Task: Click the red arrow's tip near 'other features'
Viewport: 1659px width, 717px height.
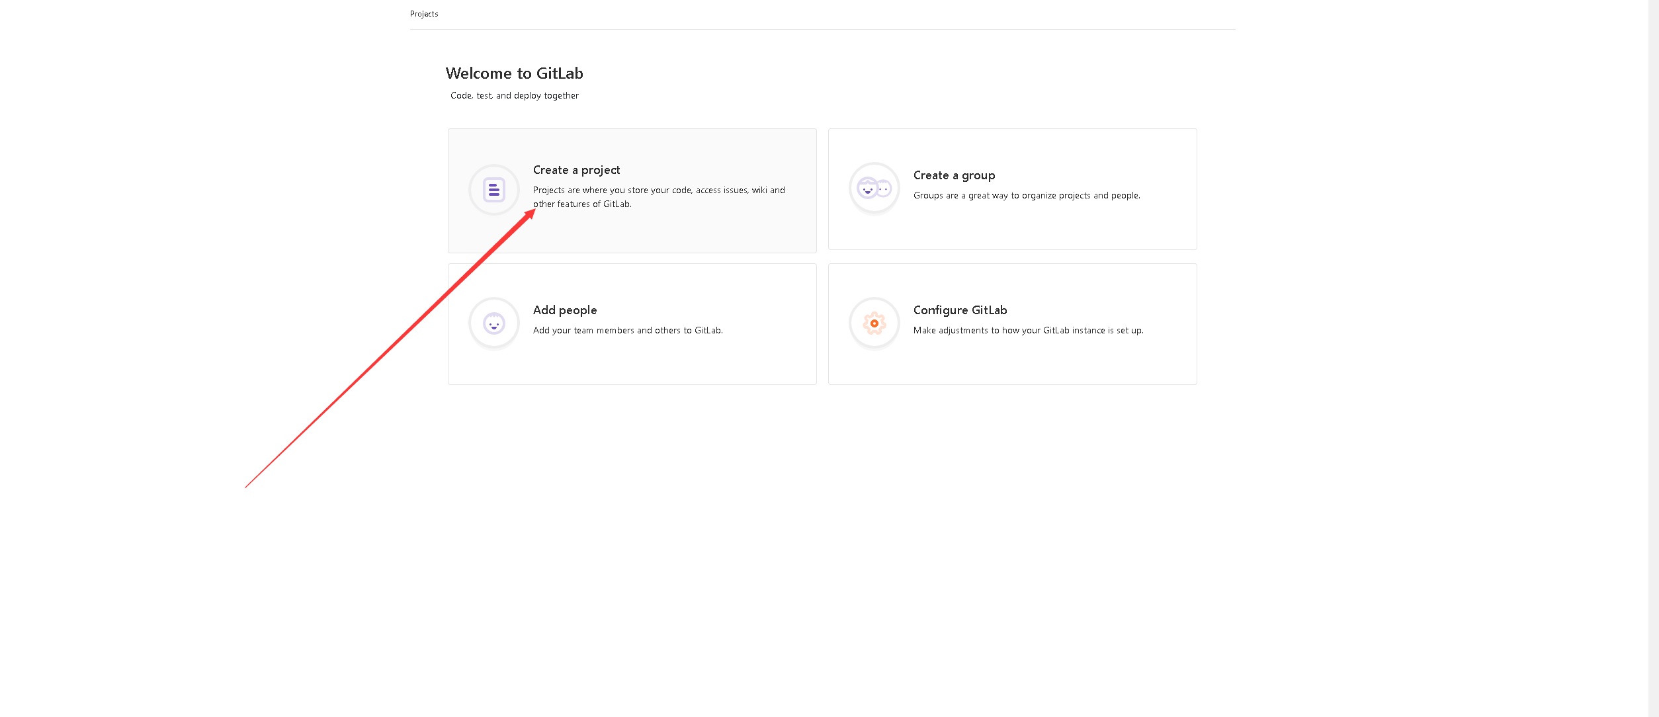Action: [x=532, y=212]
